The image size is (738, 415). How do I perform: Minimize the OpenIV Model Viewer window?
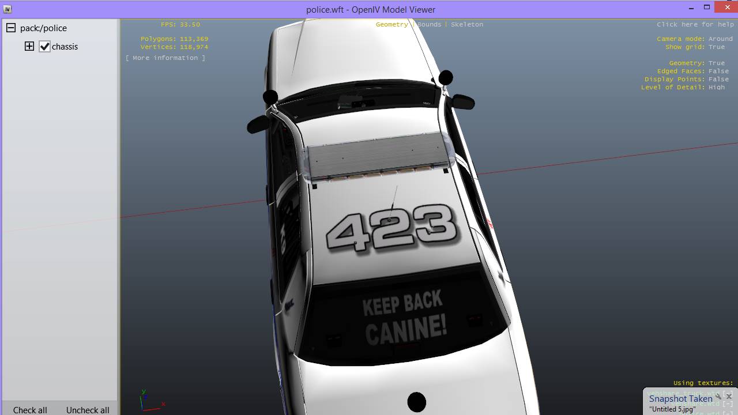[x=691, y=8]
